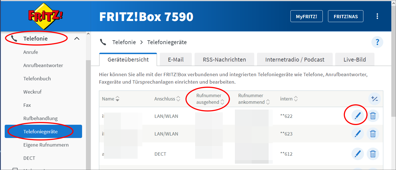The height and width of the screenshot is (170, 396).
Task: Click the intern number **622
Action: click(286, 116)
